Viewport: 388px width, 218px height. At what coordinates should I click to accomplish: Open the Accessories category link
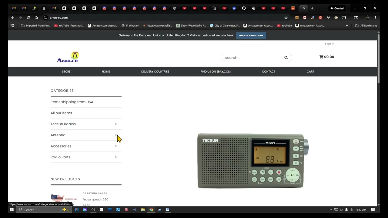[x=61, y=146]
